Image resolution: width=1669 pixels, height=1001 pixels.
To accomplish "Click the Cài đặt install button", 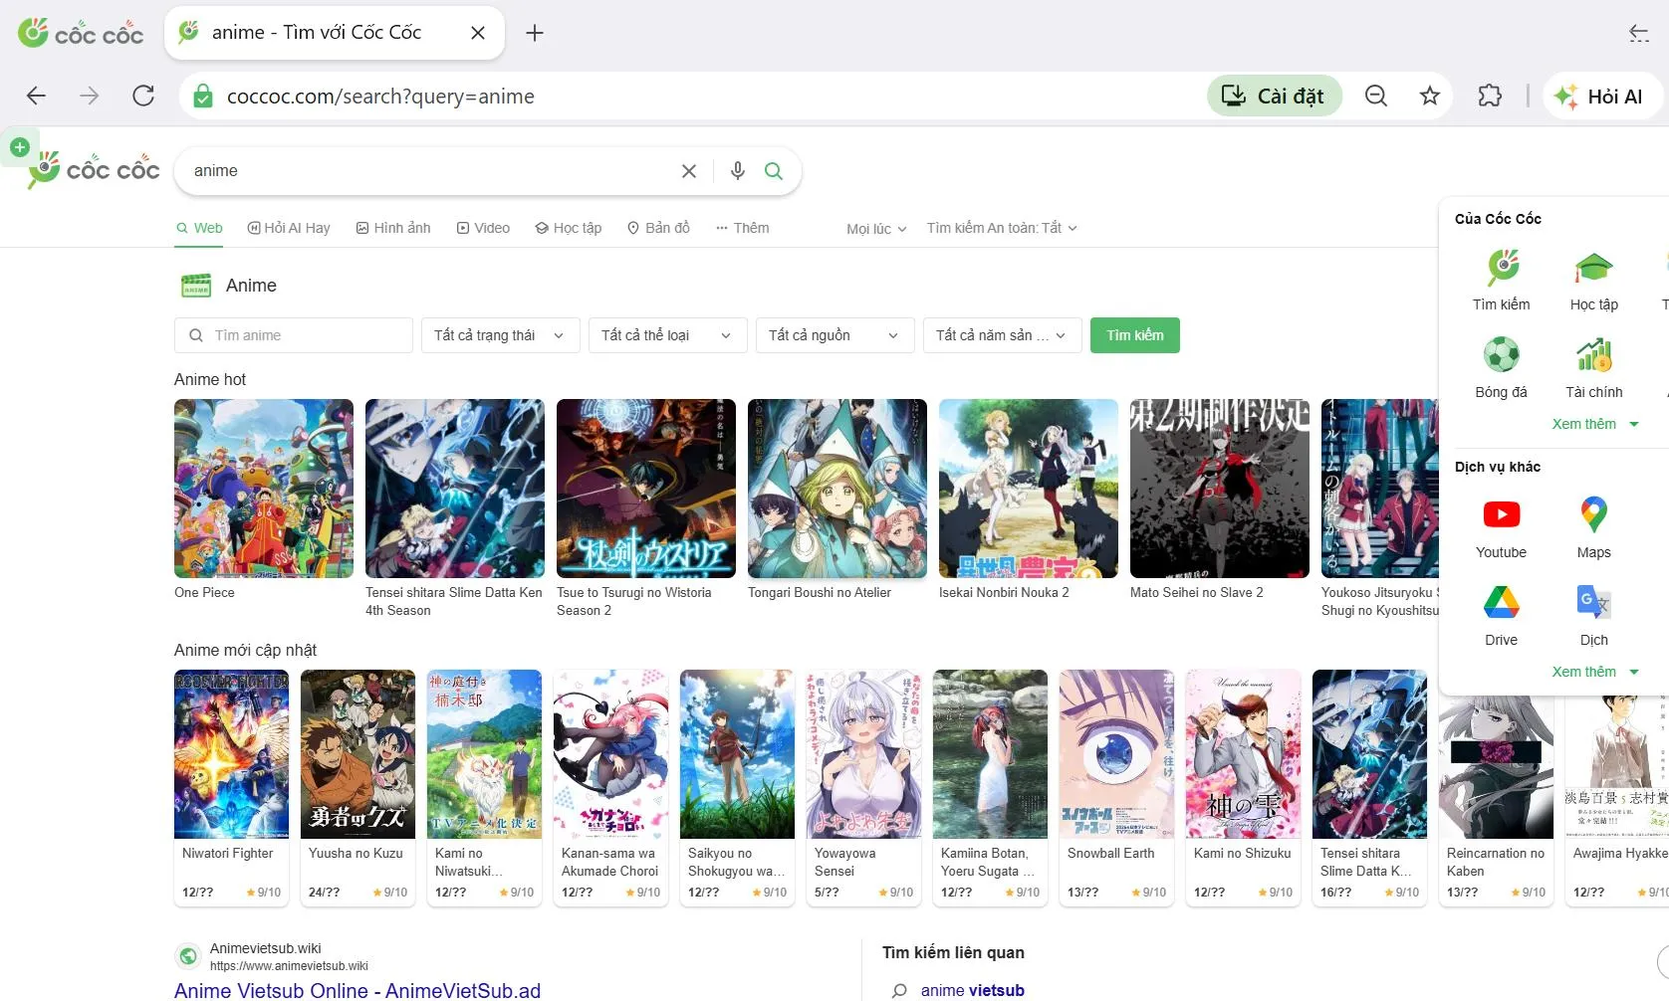I will [1274, 96].
